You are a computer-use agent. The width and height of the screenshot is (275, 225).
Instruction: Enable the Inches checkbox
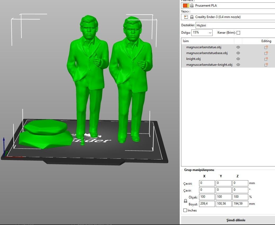point(185,210)
